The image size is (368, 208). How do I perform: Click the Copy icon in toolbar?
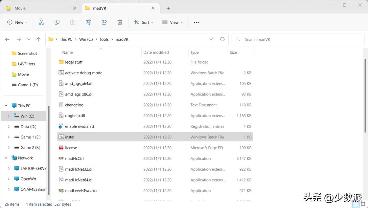[x=57, y=22]
